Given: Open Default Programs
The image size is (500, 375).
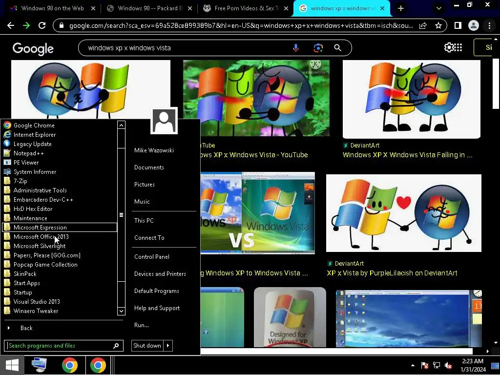Looking at the screenshot, I should [x=157, y=291].
